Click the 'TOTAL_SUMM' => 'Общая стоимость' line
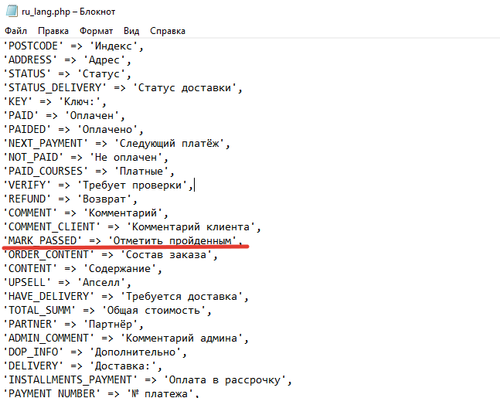Viewport: 500px width, 398px height. 107,311
